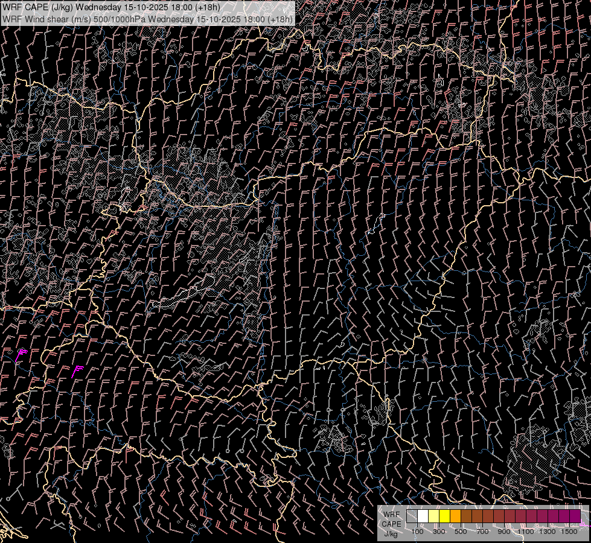The image size is (591, 543).
Task: Click the 500 legend scale label
Action: [461, 532]
